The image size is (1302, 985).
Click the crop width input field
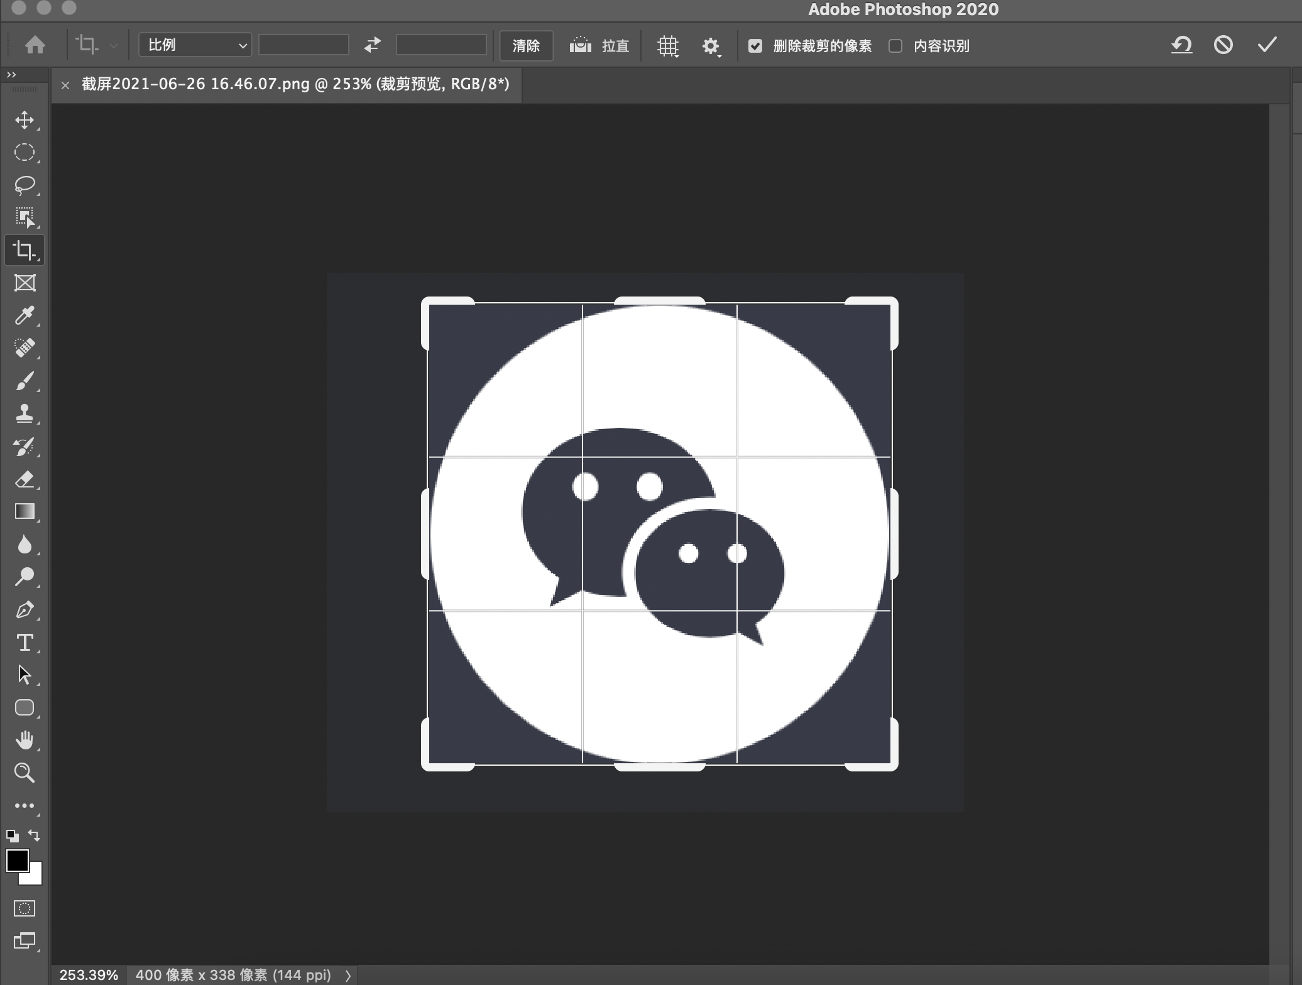coord(304,45)
